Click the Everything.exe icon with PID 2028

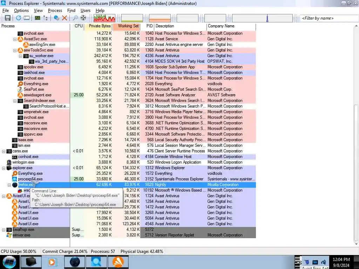tap(20, 84)
